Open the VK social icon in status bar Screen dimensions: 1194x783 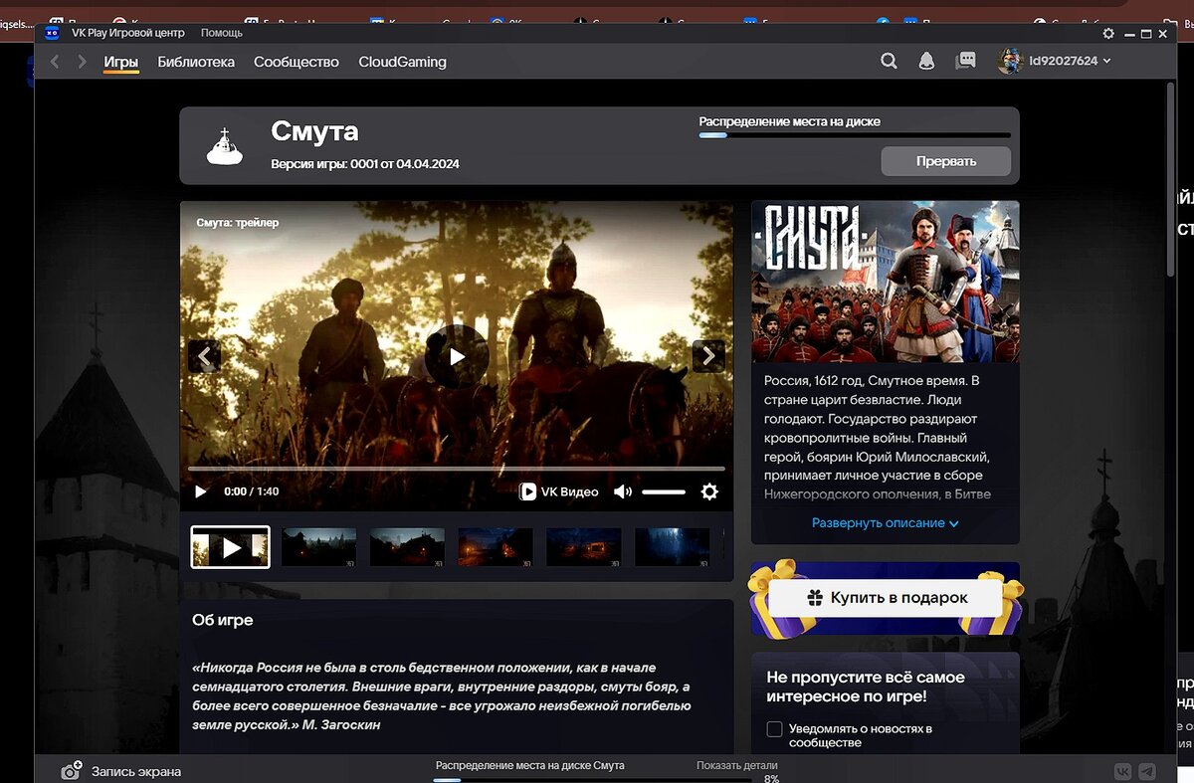(1123, 771)
